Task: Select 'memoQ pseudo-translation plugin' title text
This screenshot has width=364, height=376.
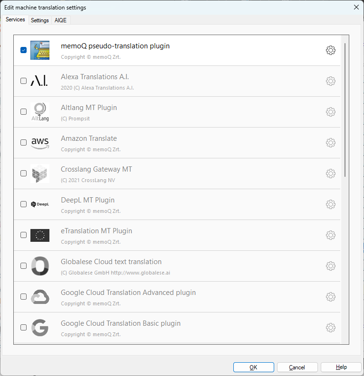Action: point(115,46)
